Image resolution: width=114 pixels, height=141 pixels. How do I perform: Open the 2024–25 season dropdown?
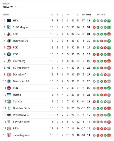click(10, 7)
